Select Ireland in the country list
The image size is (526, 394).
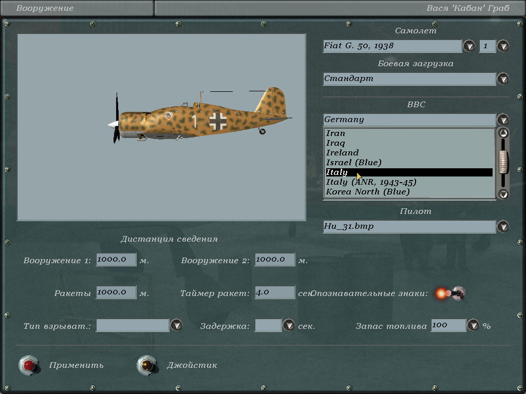[x=409, y=153]
